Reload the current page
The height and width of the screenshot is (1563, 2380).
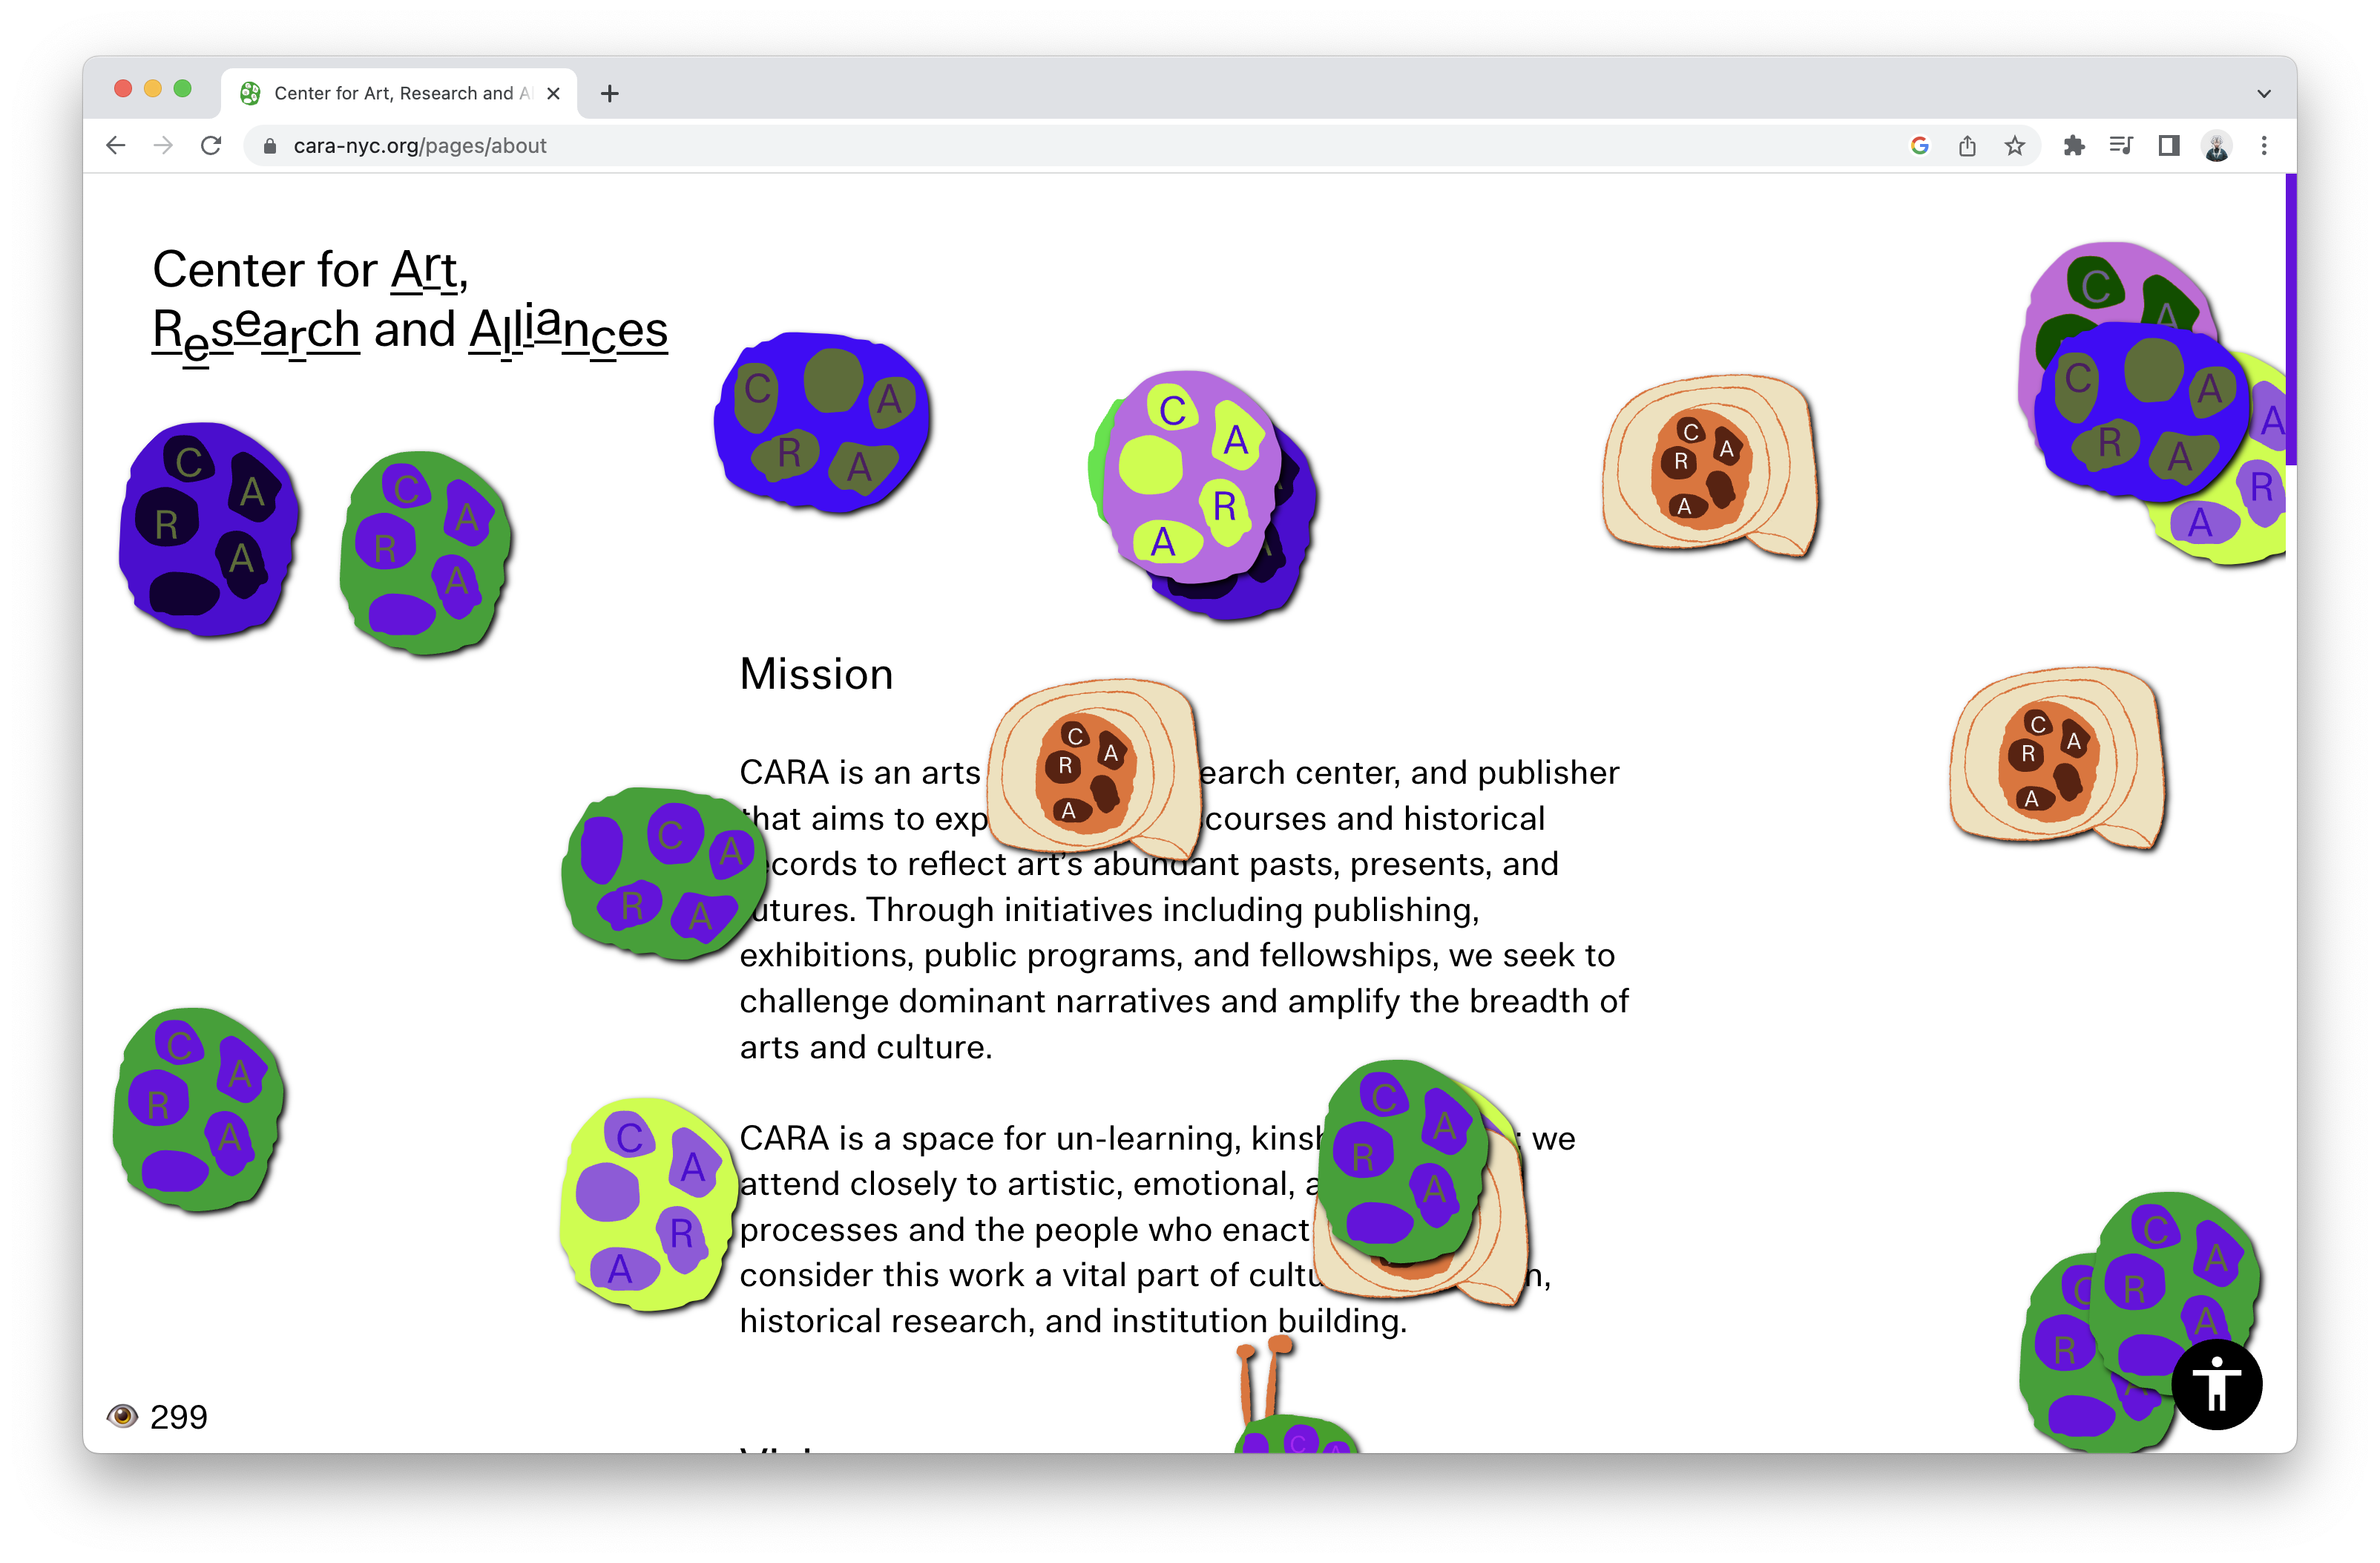click(x=211, y=146)
